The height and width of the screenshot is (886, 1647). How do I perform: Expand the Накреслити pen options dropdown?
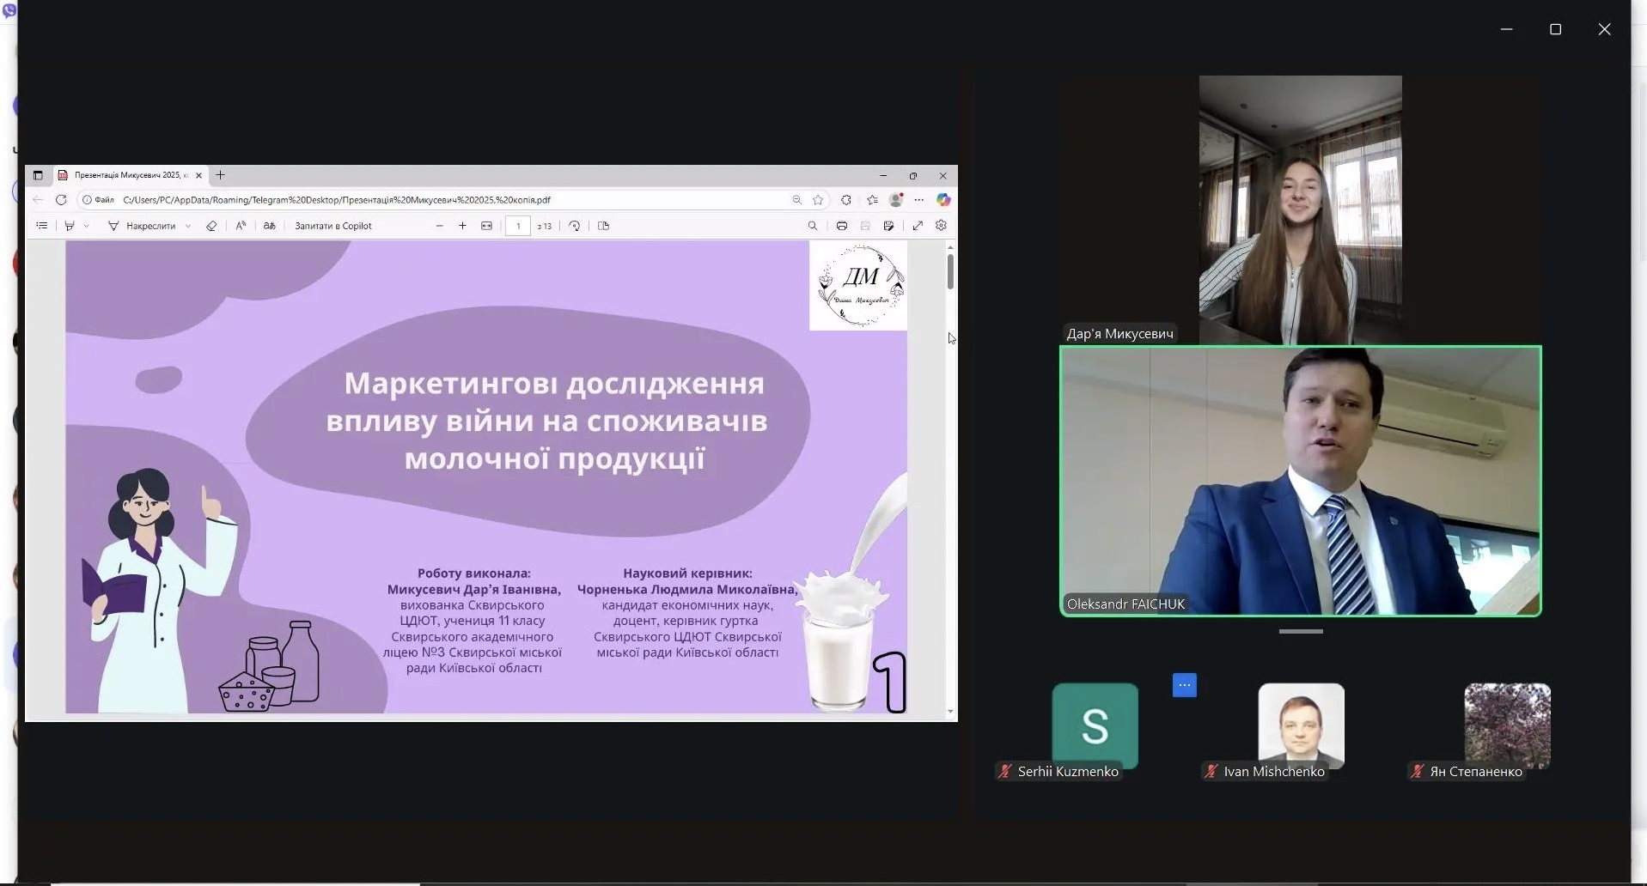click(x=188, y=226)
